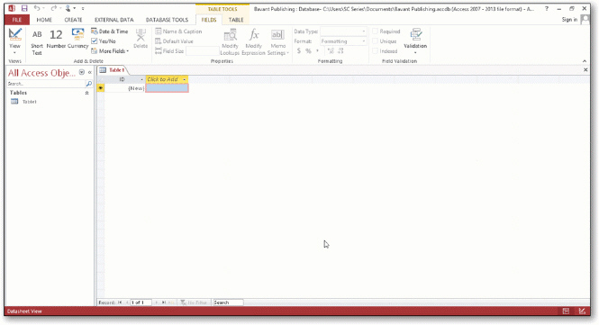Collapse the navigation pane shutter bar
599x325 pixels.
tap(90, 72)
